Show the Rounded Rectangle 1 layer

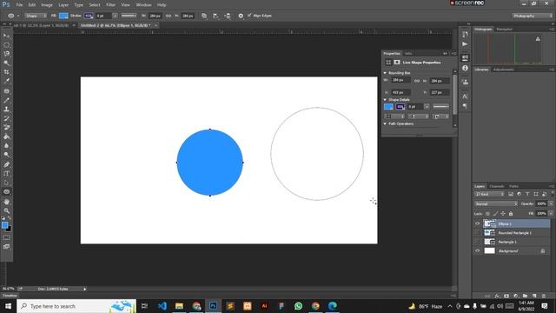pos(477,233)
